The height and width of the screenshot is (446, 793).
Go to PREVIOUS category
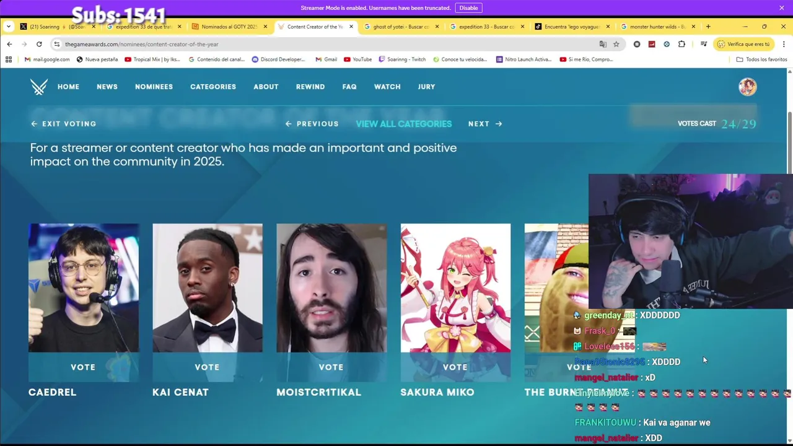pyautogui.click(x=312, y=124)
